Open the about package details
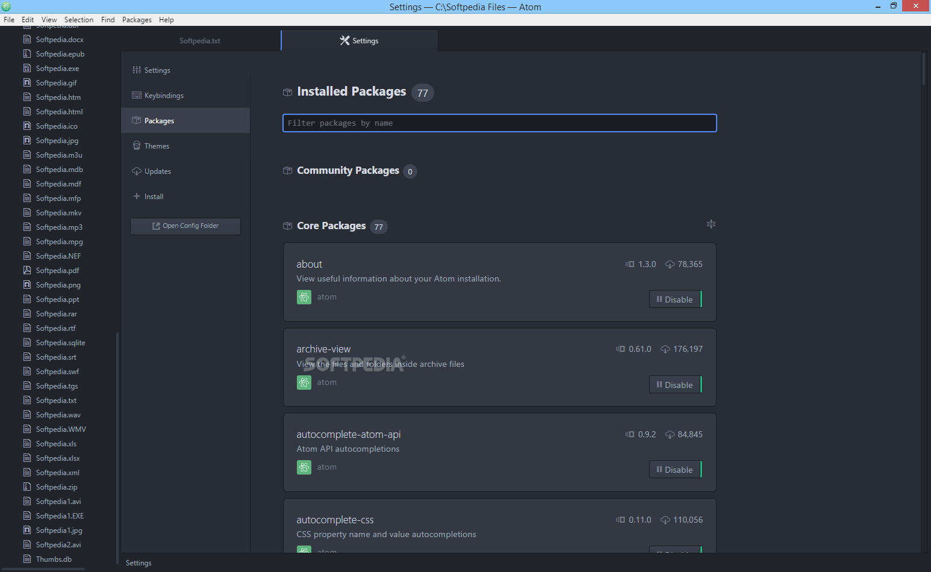931x572 pixels. point(309,265)
